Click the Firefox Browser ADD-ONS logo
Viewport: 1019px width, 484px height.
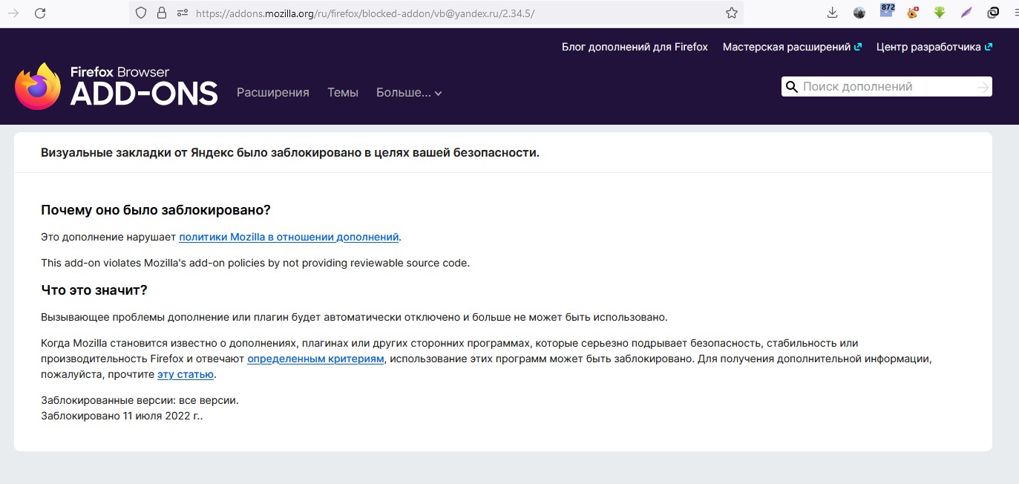(117, 86)
